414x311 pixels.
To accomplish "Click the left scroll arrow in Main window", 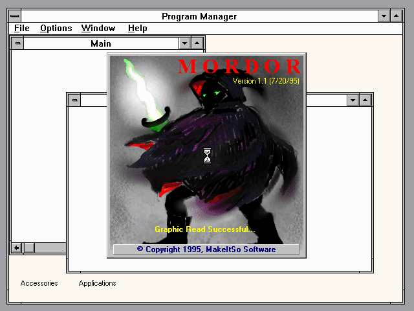I will pyautogui.click(x=17, y=248).
